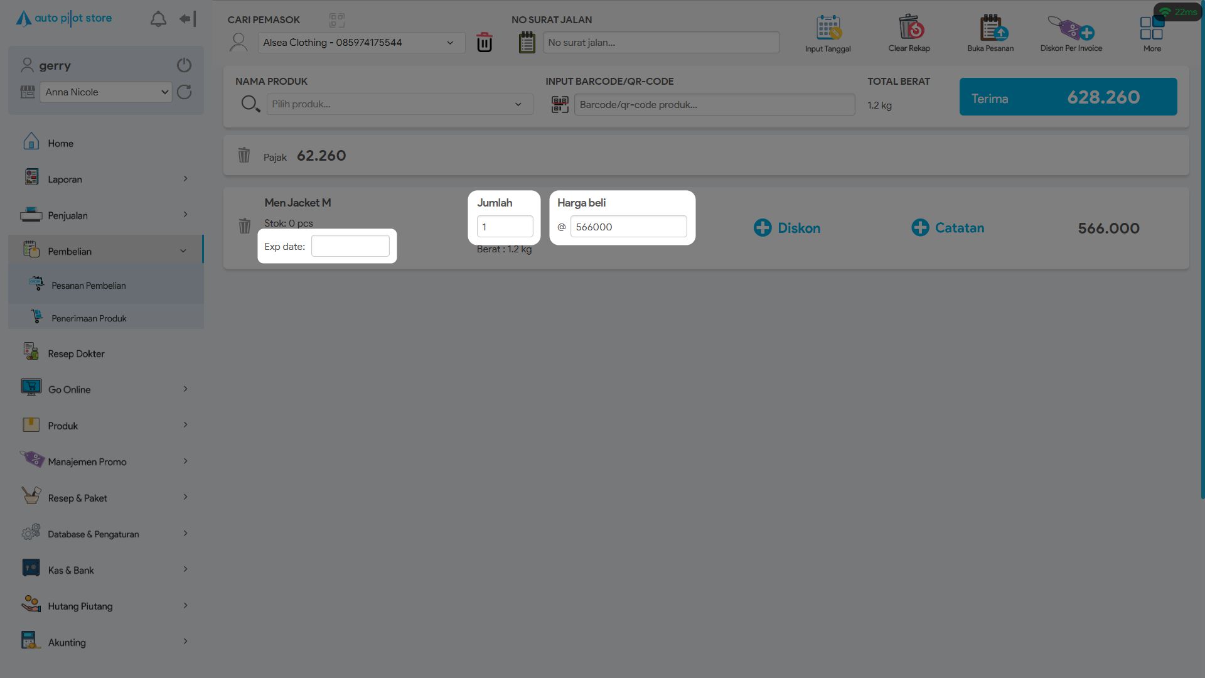Open Buka Pesanan from toolbar
Viewport: 1205px width, 678px height.
990,28
